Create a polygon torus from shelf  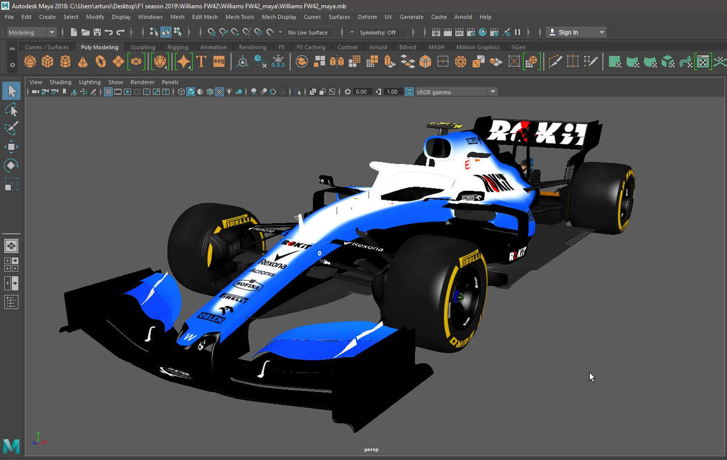(x=100, y=62)
